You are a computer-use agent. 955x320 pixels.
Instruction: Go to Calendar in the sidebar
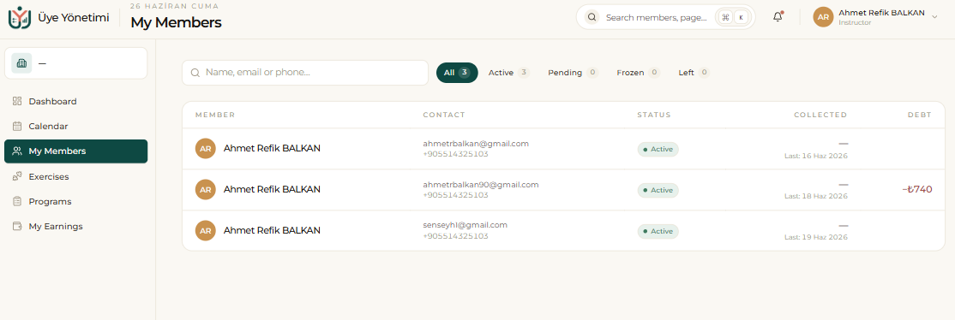(x=76, y=126)
